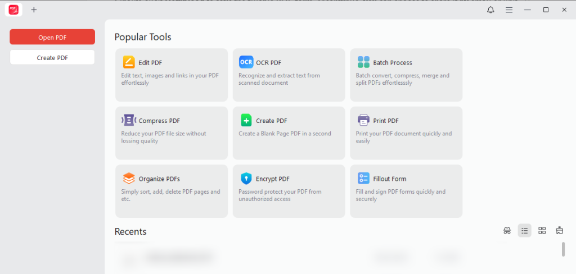Screen dimensions: 576x274
Task: Click 'Reduce your PDF file size' description
Action: point(164,137)
